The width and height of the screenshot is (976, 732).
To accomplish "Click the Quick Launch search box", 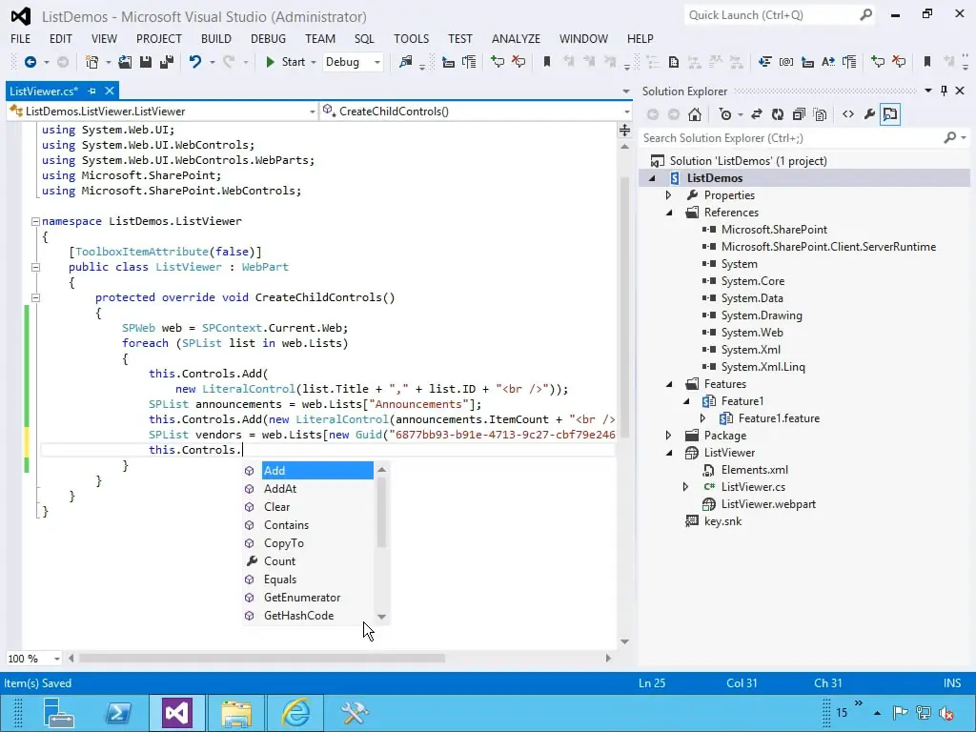I will (x=773, y=15).
